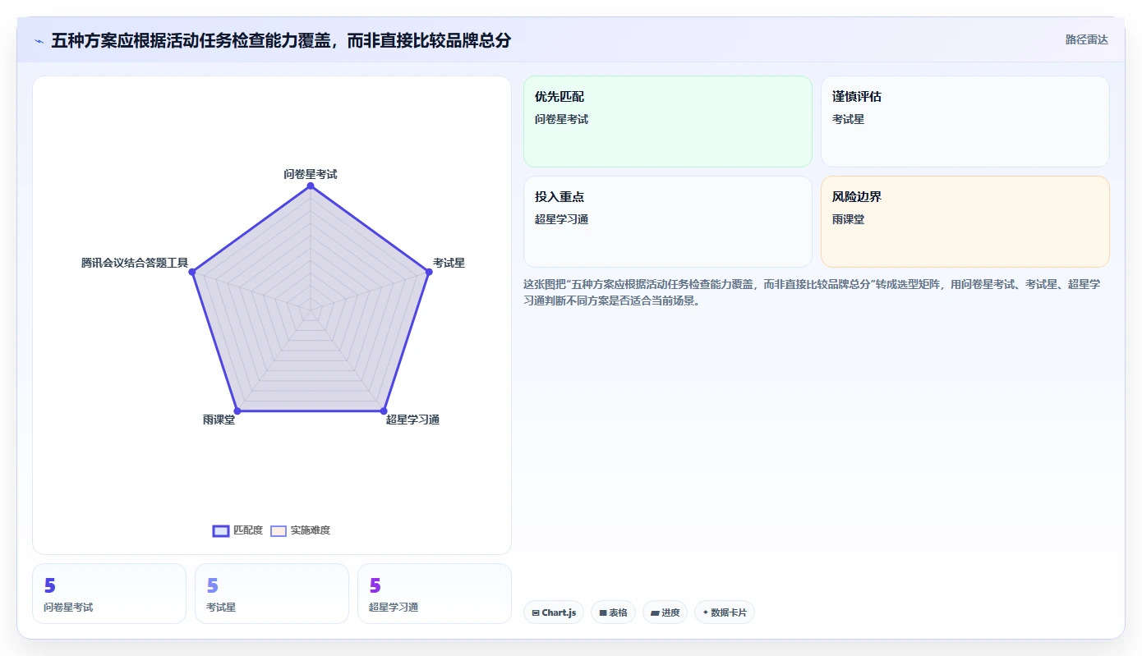Click the 超星学习通 stat card showing 5

pyautogui.click(x=435, y=594)
